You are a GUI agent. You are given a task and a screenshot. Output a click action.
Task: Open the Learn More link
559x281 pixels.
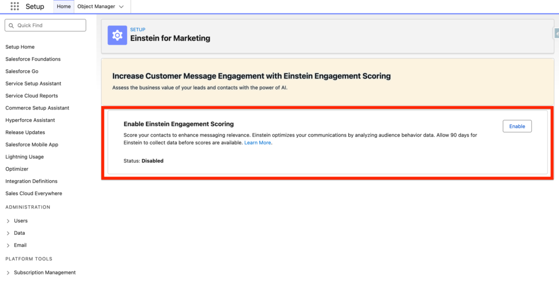(257, 143)
